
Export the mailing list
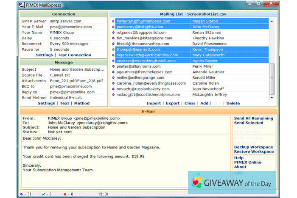[173, 103]
